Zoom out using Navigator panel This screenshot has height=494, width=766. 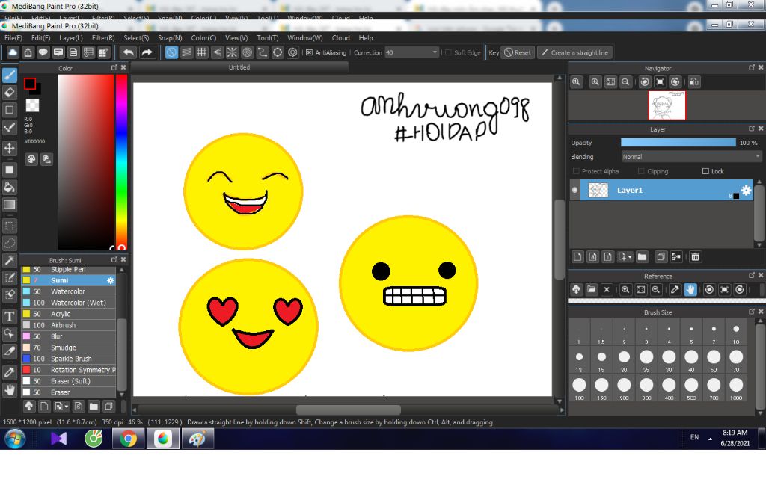pyautogui.click(x=625, y=82)
